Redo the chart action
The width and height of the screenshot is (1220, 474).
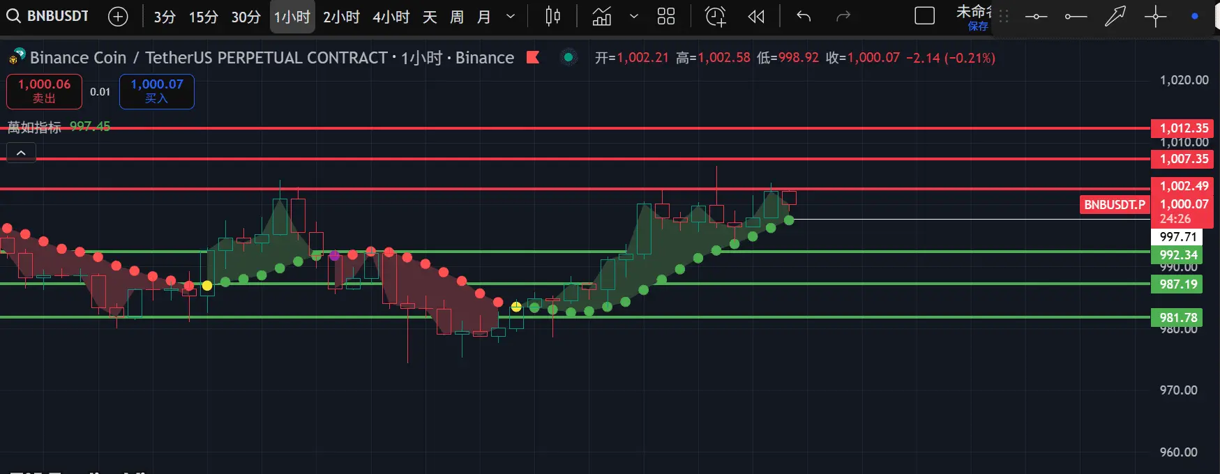coord(843,17)
